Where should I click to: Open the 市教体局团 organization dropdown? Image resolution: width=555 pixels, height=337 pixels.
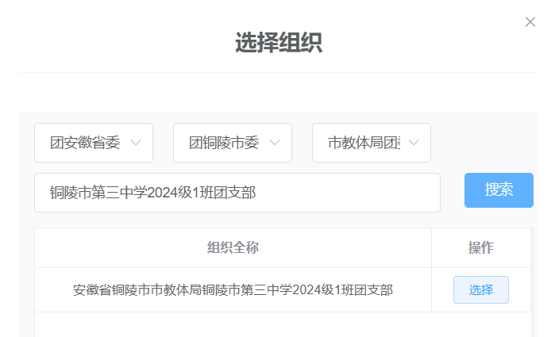click(x=371, y=143)
